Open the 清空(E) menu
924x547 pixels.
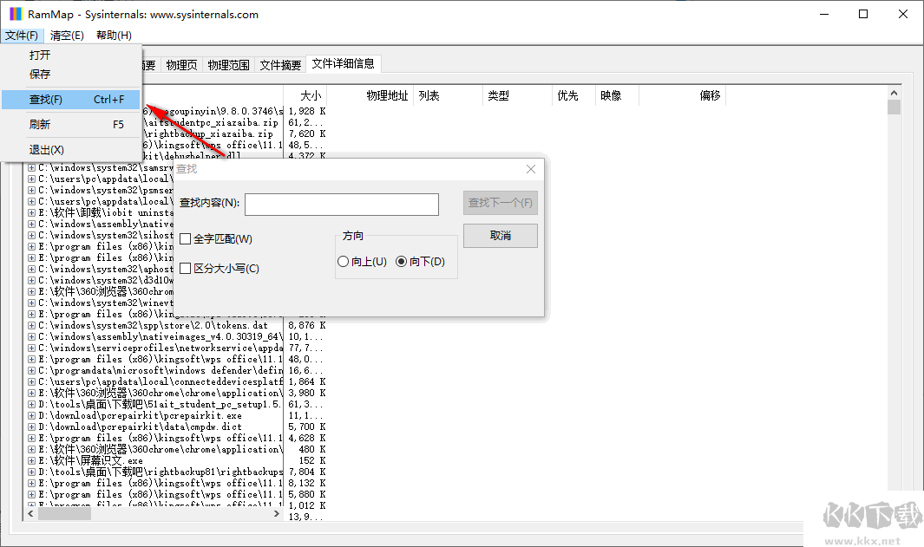pyautogui.click(x=66, y=36)
